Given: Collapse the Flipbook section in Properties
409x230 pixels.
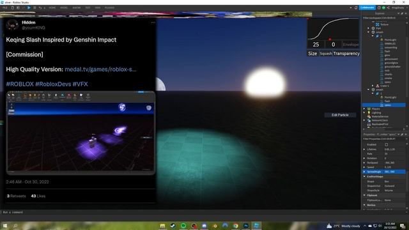Looking at the screenshot, I should pyautogui.click(x=364, y=195).
